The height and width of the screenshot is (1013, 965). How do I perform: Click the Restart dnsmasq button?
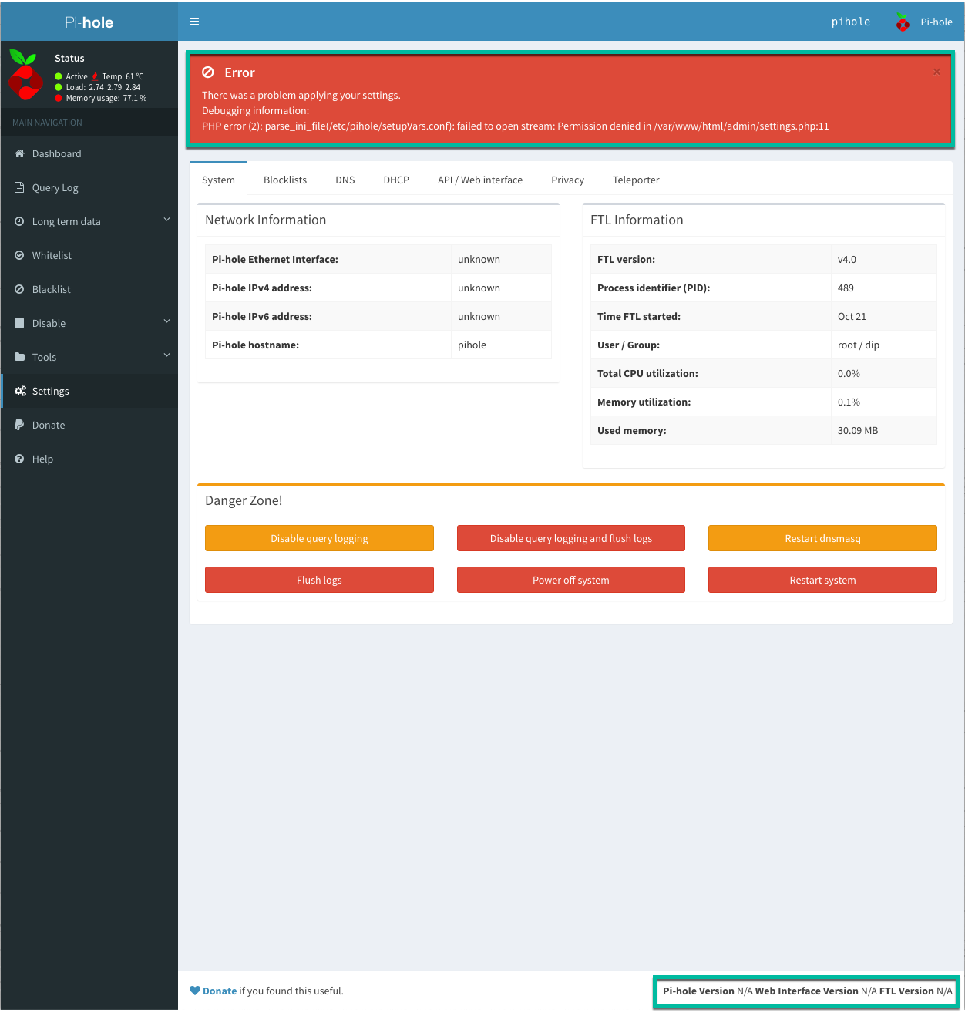pyautogui.click(x=822, y=538)
